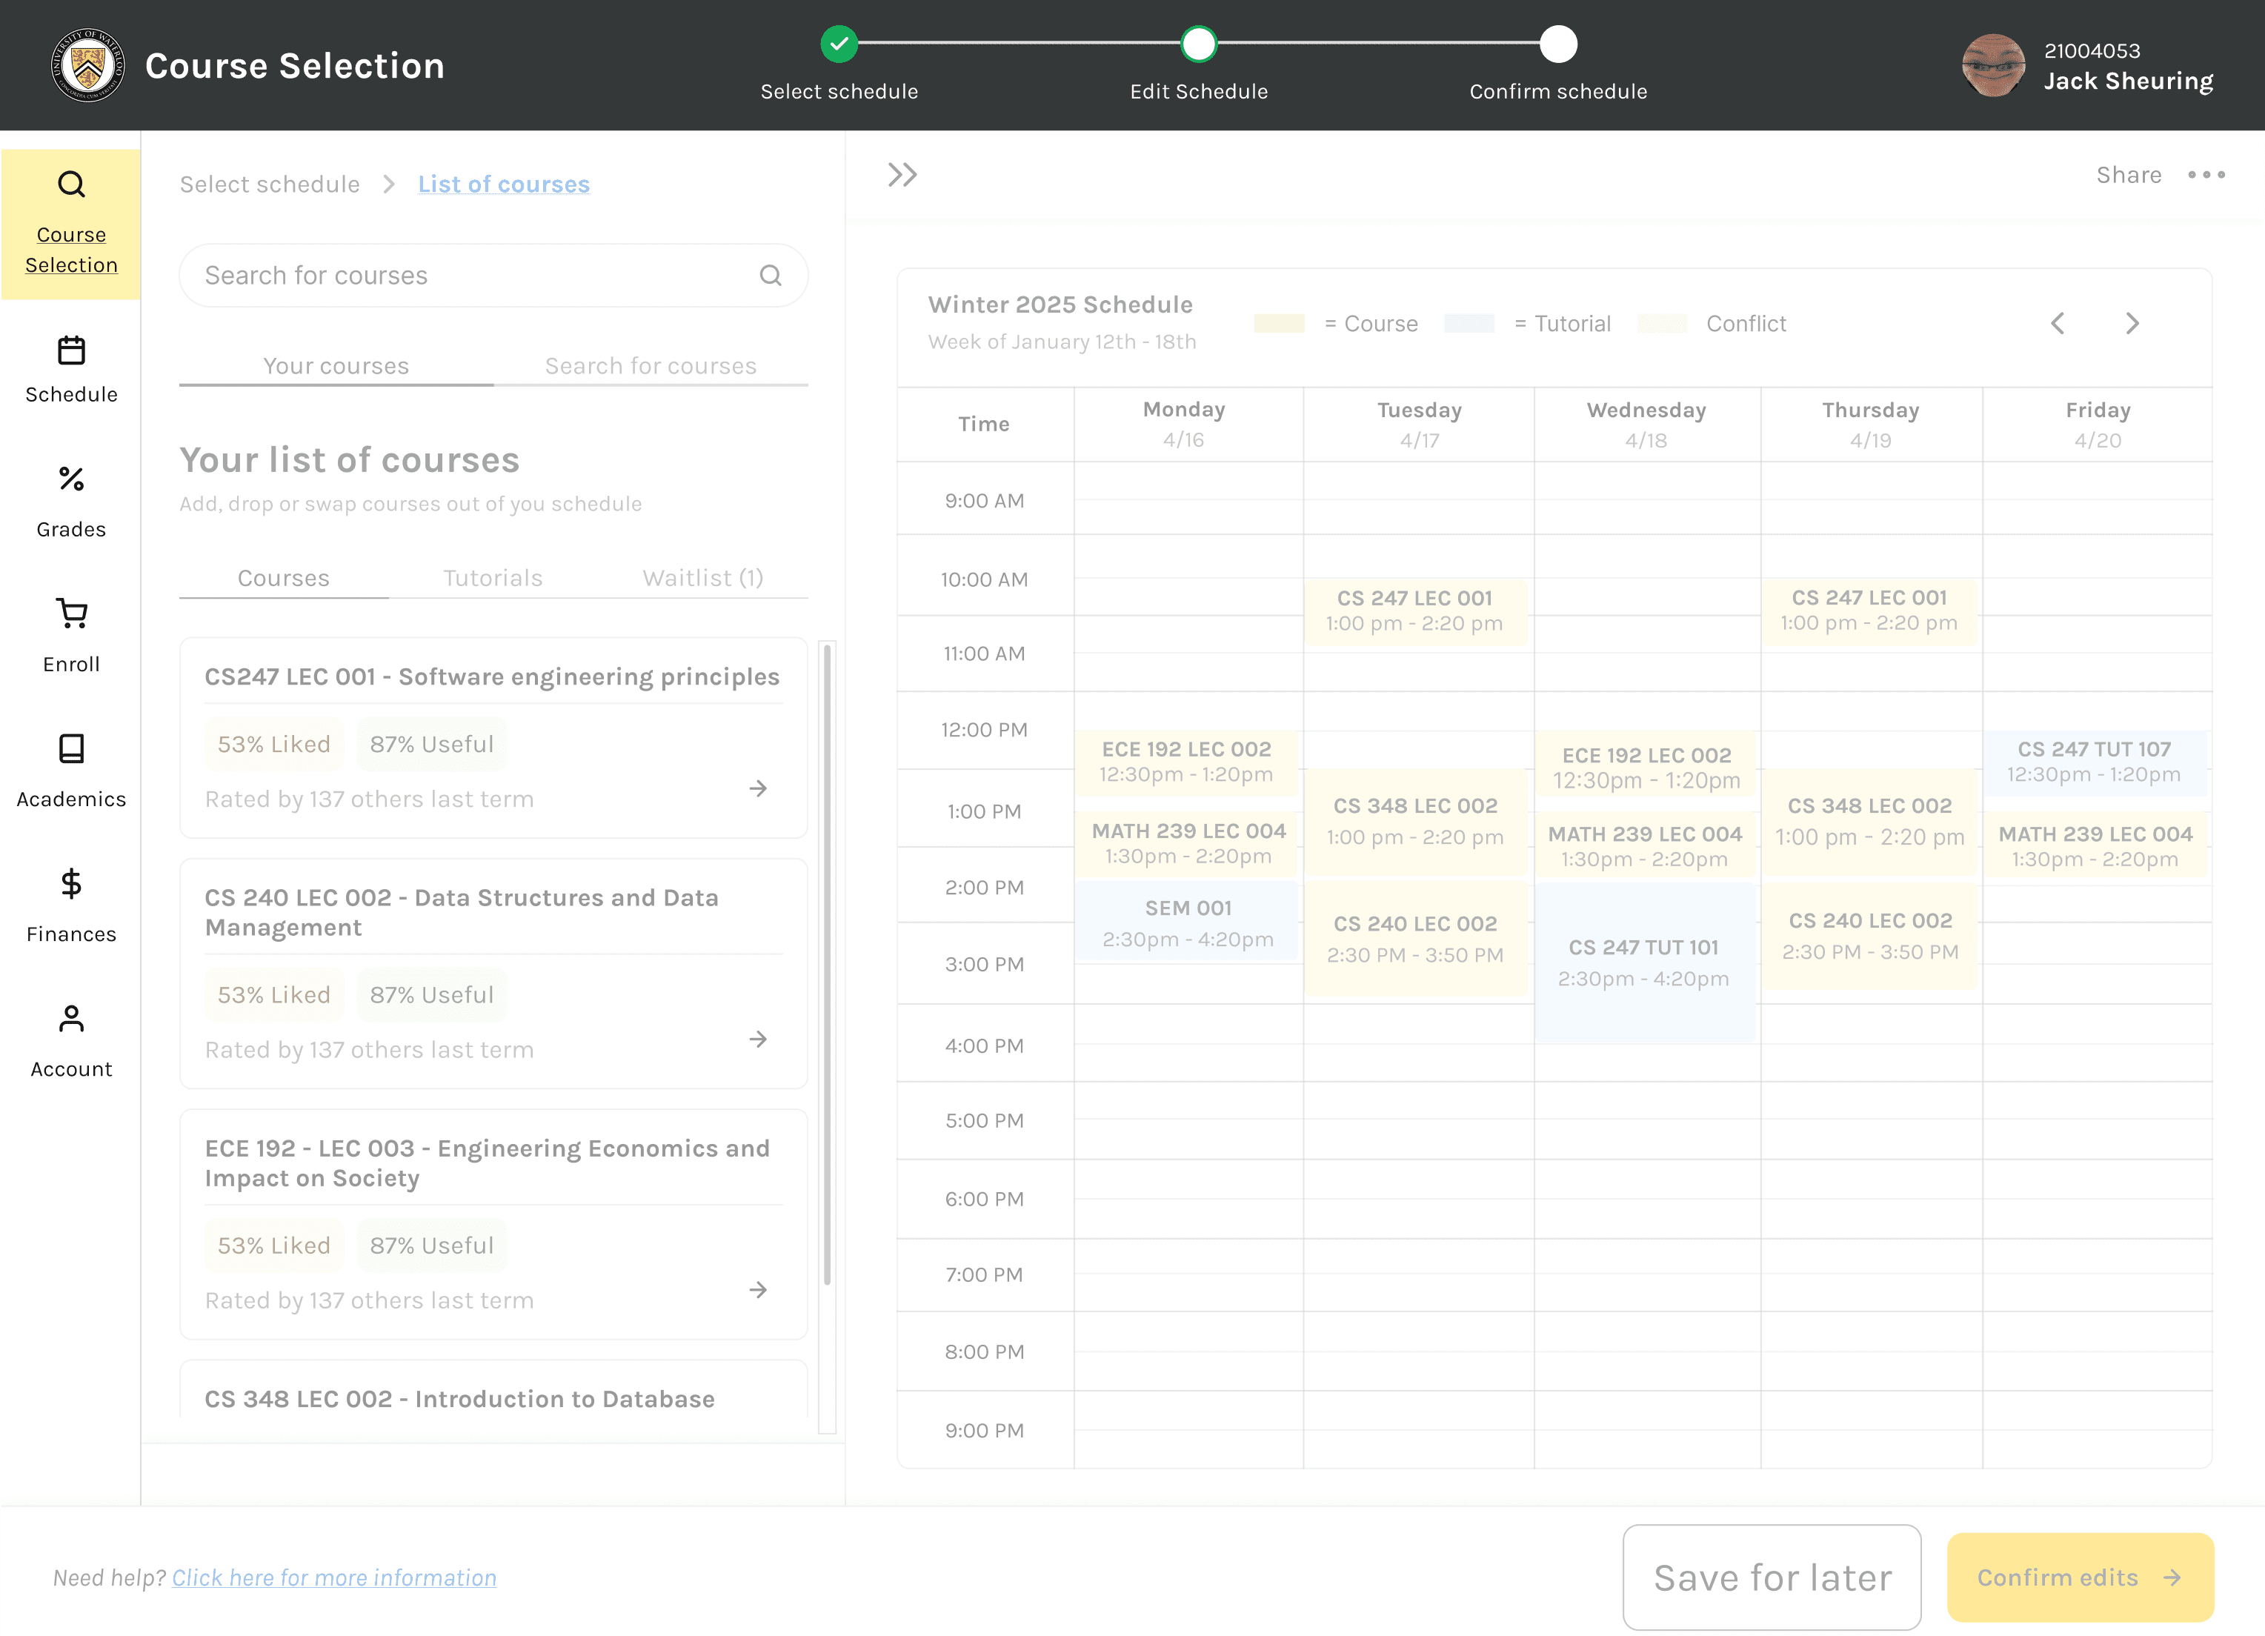The image size is (2265, 1636).
Task: Open the Waitlist (1) tab
Action: tap(702, 578)
